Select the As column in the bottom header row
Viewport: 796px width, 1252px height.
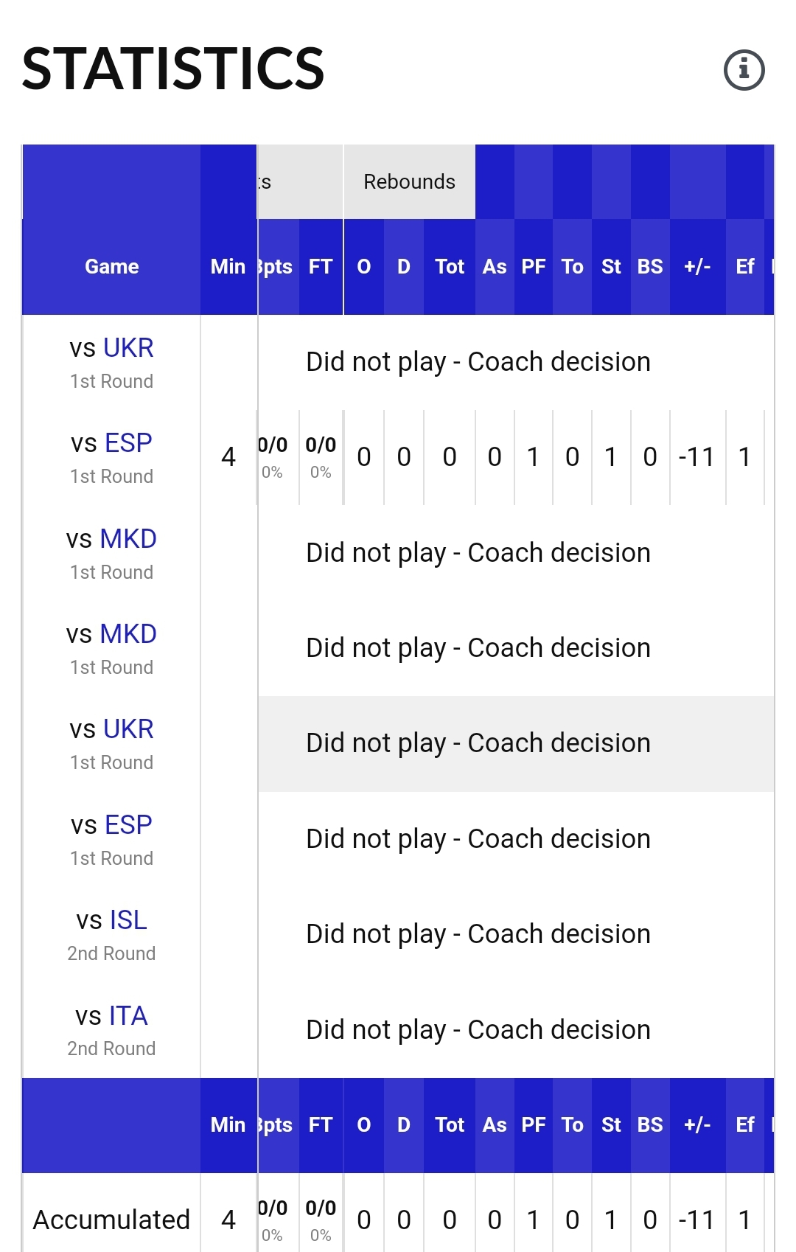(495, 1125)
